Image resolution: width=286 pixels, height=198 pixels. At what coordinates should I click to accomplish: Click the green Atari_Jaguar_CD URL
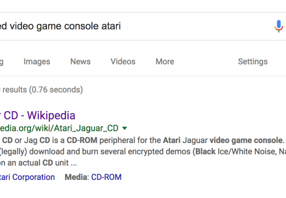click(59, 128)
